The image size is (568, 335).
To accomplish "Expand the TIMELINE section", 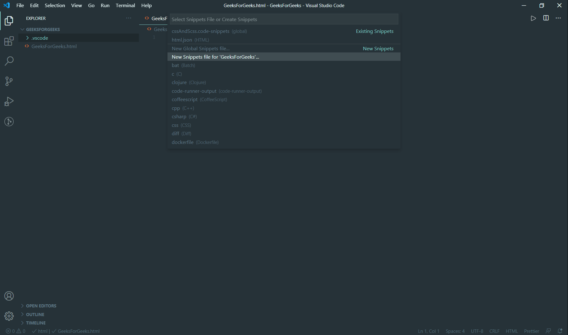I will [x=79, y=323].
